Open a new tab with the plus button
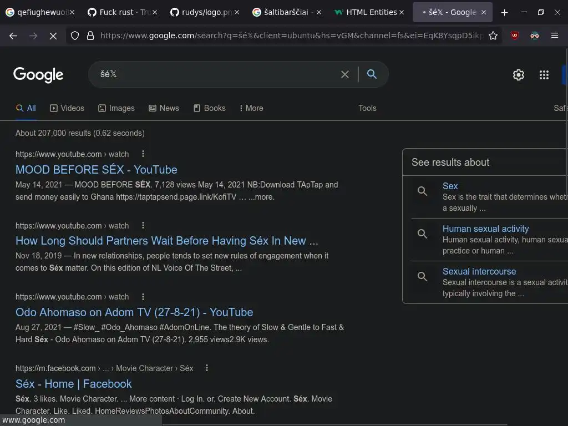568x426 pixels. pyautogui.click(x=504, y=13)
